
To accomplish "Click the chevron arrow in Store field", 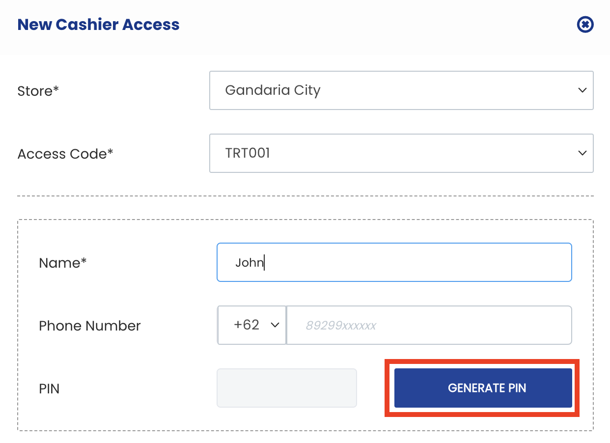I will click(x=582, y=90).
